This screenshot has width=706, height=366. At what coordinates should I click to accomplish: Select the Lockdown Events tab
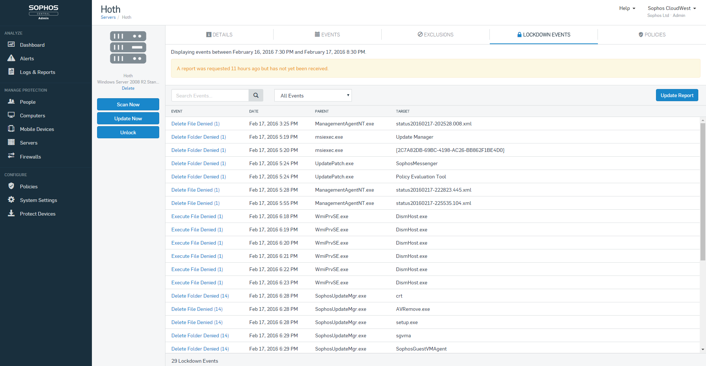coord(543,35)
